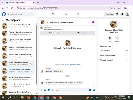Open options menu for Nerilis conversation
The image size is (133, 100).
30,63
